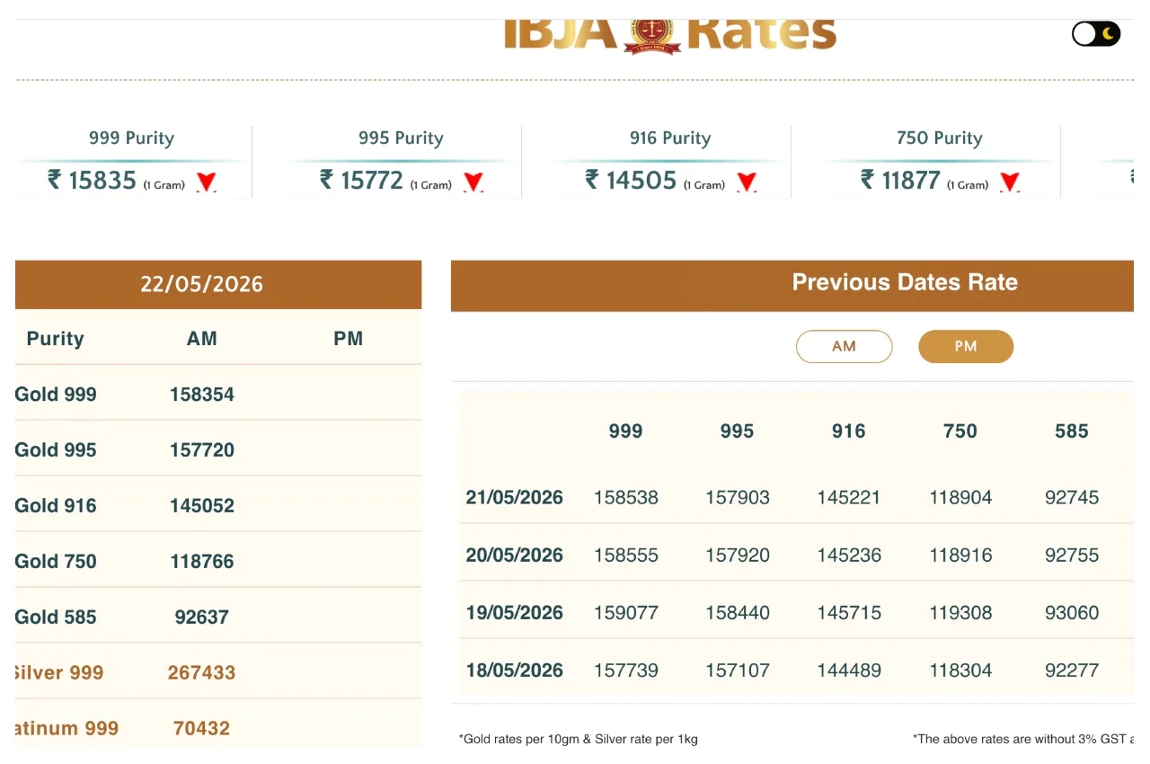Image resolution: width=1150 pixels, height=764 pixels.
Task: Click the IBJA Rates logo emblem
Action: pos(652,35)
